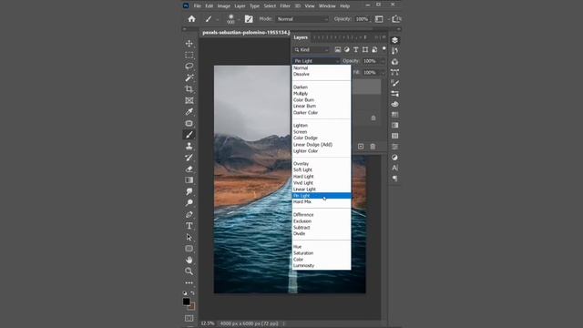The width and height of the screenshot is (583, 328).
Task: Open the Layers panel icon in dock
Action: 394,40
